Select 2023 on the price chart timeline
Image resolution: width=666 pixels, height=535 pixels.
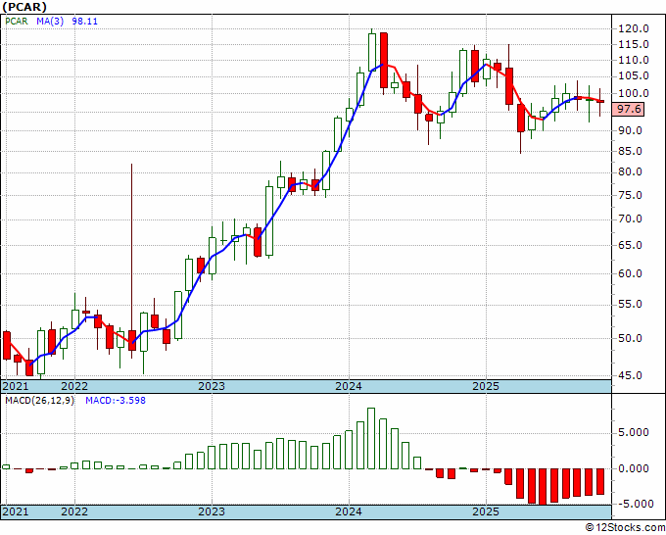point(212,386)
